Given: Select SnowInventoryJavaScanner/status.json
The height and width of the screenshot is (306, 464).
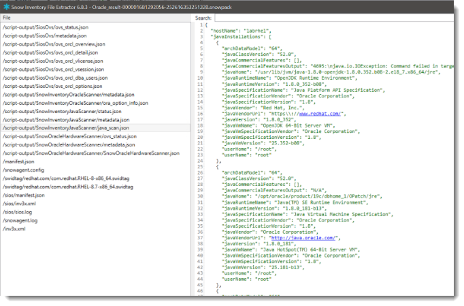Looking at the screenshot, I should (62, 112).
